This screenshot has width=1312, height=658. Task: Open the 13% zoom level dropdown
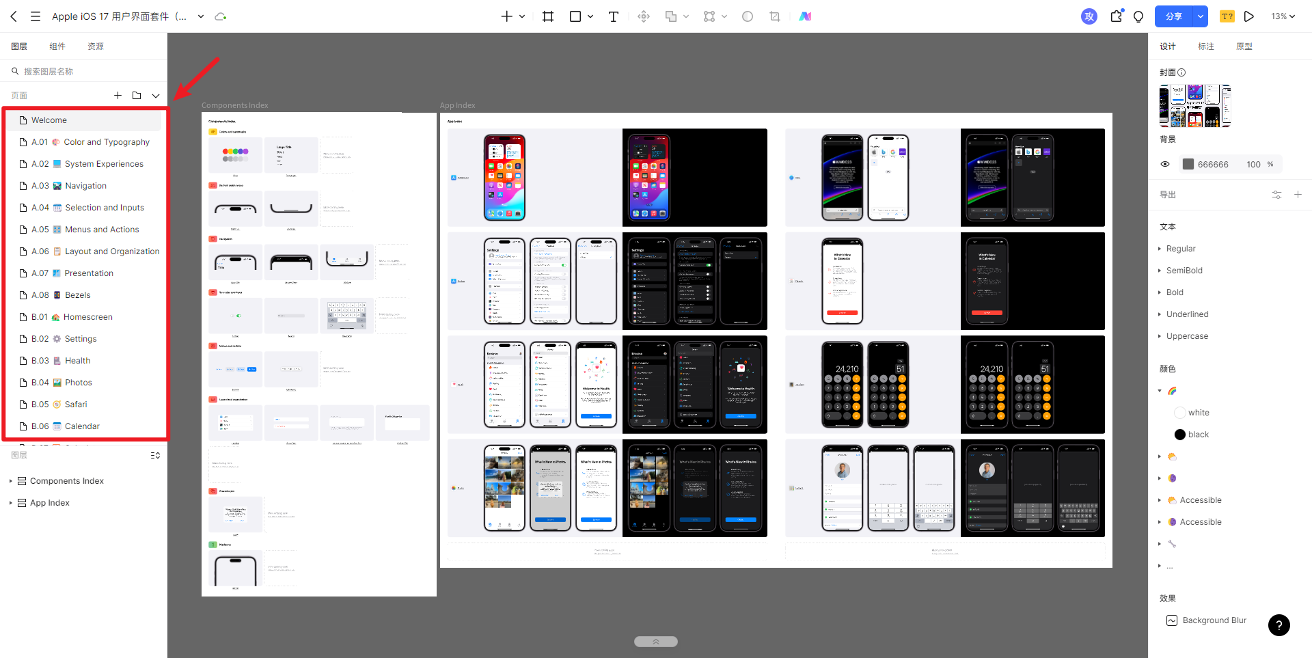(1283, 16)
